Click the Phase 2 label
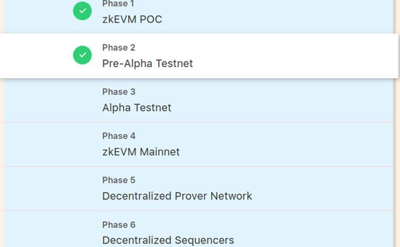This screenshot has height=247, width=400. click(x=118, y=48)
